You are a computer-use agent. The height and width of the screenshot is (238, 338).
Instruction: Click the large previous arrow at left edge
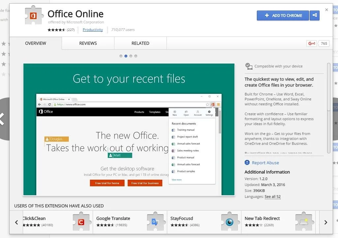3,119
